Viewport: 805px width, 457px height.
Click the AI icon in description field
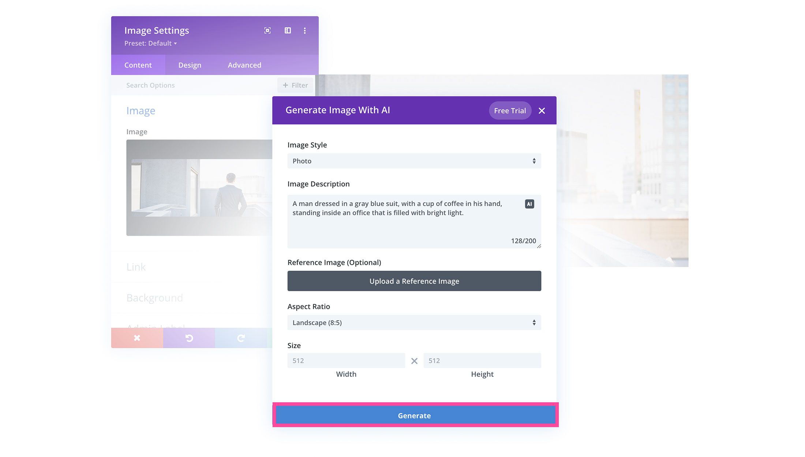click(529, 204)
